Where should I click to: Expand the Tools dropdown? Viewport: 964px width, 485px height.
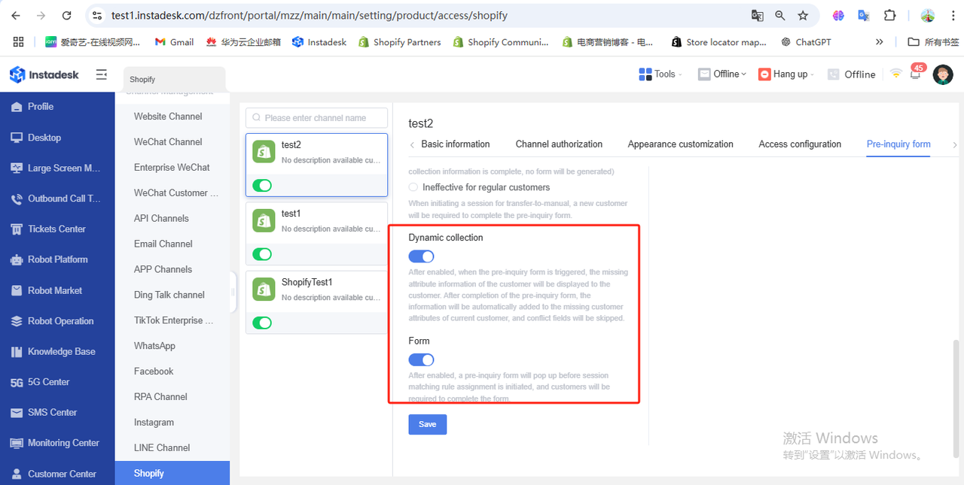pyautogui.click(x=660, y=74)
